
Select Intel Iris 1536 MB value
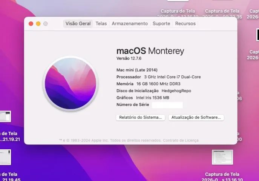click(152, 98)
